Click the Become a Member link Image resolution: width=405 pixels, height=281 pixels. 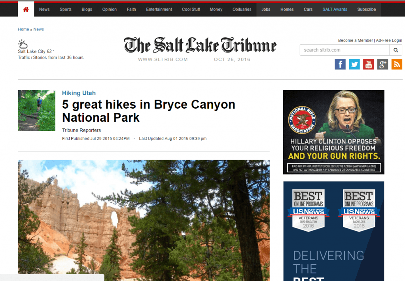click(356, 41)
